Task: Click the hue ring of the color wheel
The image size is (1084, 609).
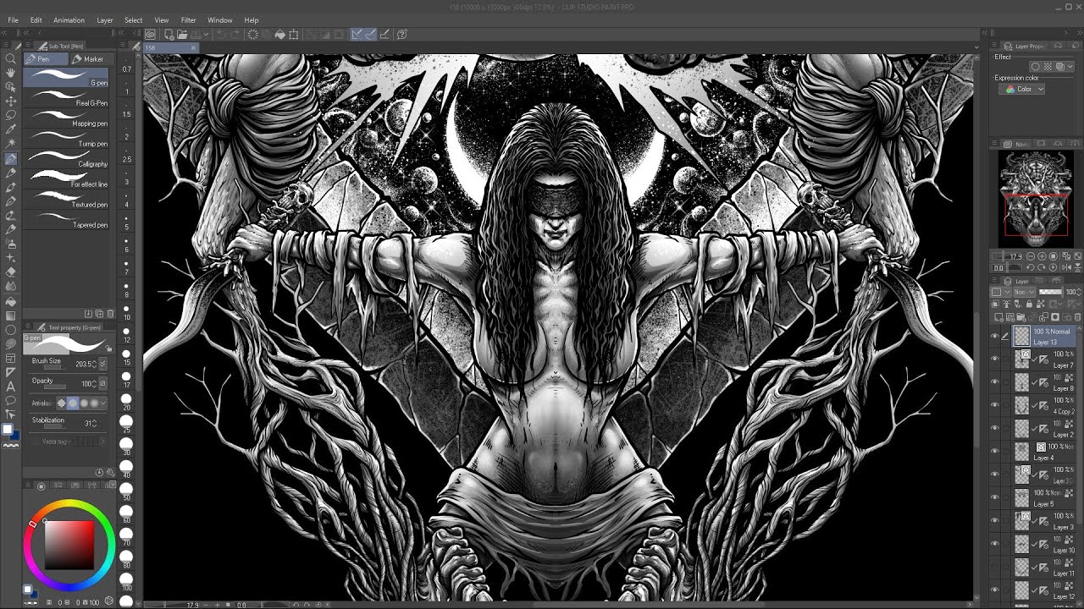Action: (x=69, y=505)
